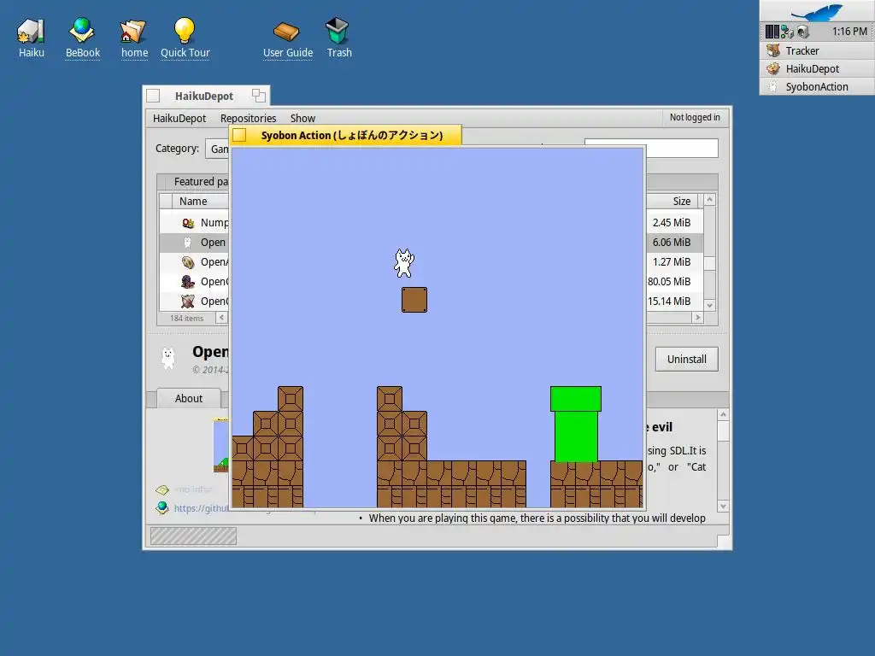This screenshot has width=875, height=656.
Task: Click the package list vertical scrollbar thumb
Action: tap(709, 263)
